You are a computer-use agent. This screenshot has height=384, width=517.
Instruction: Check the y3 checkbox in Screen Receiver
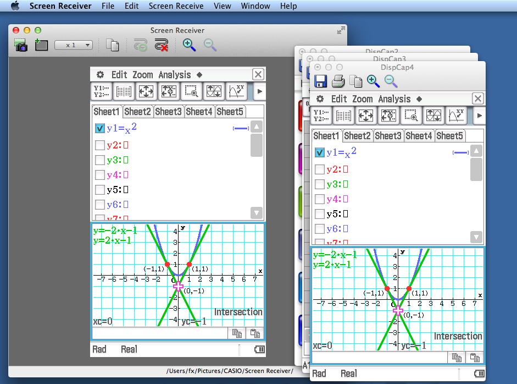pos(99,160)
